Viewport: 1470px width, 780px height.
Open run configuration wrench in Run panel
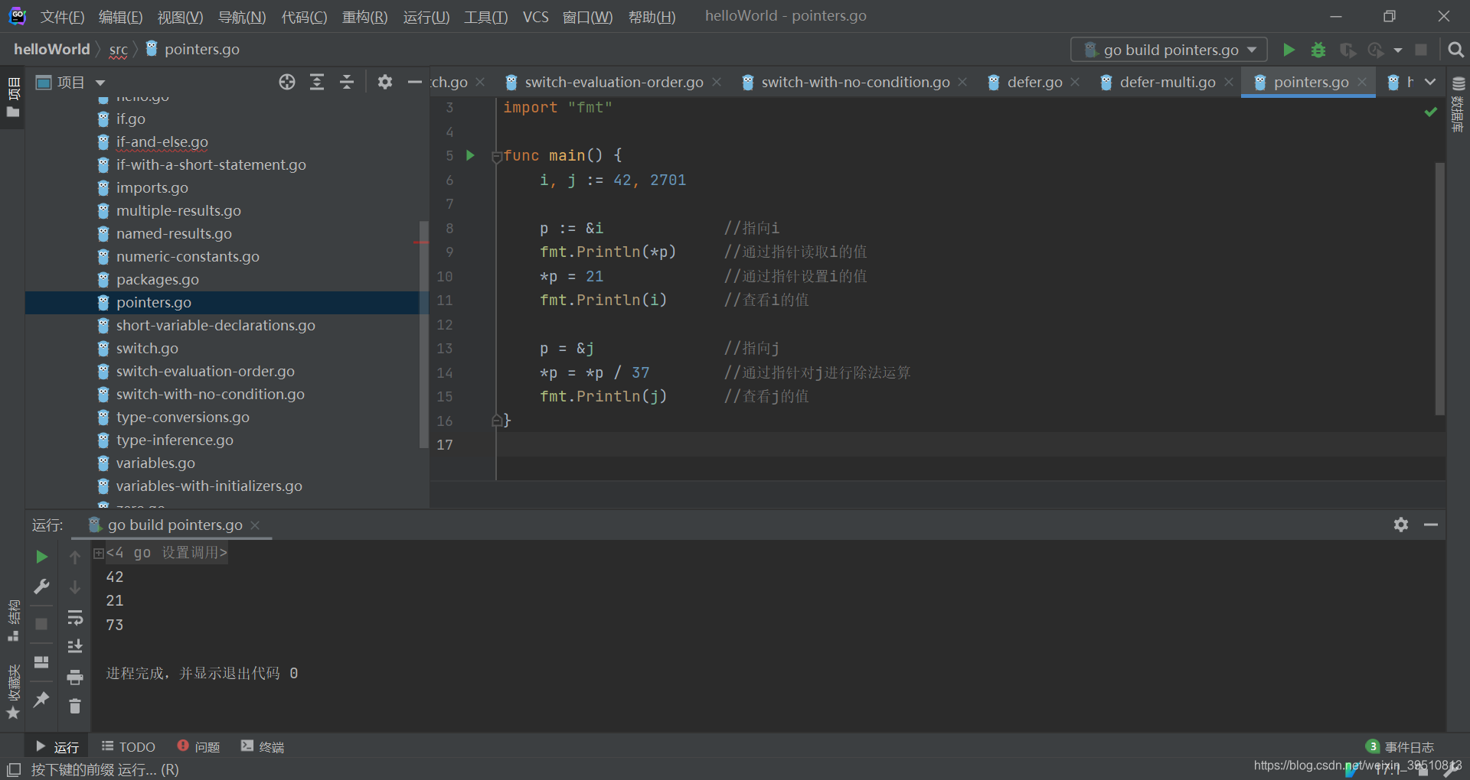click(42, 587)
